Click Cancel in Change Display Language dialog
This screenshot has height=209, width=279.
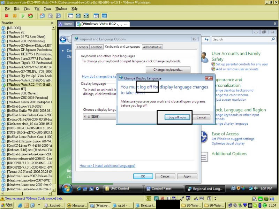[201, 117]
